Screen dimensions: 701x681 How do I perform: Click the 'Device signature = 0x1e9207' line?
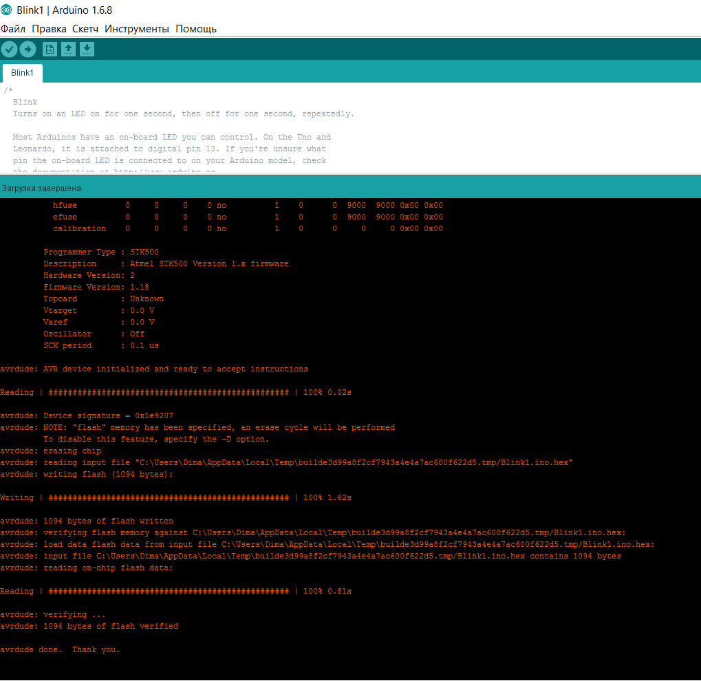click(87, 416)
